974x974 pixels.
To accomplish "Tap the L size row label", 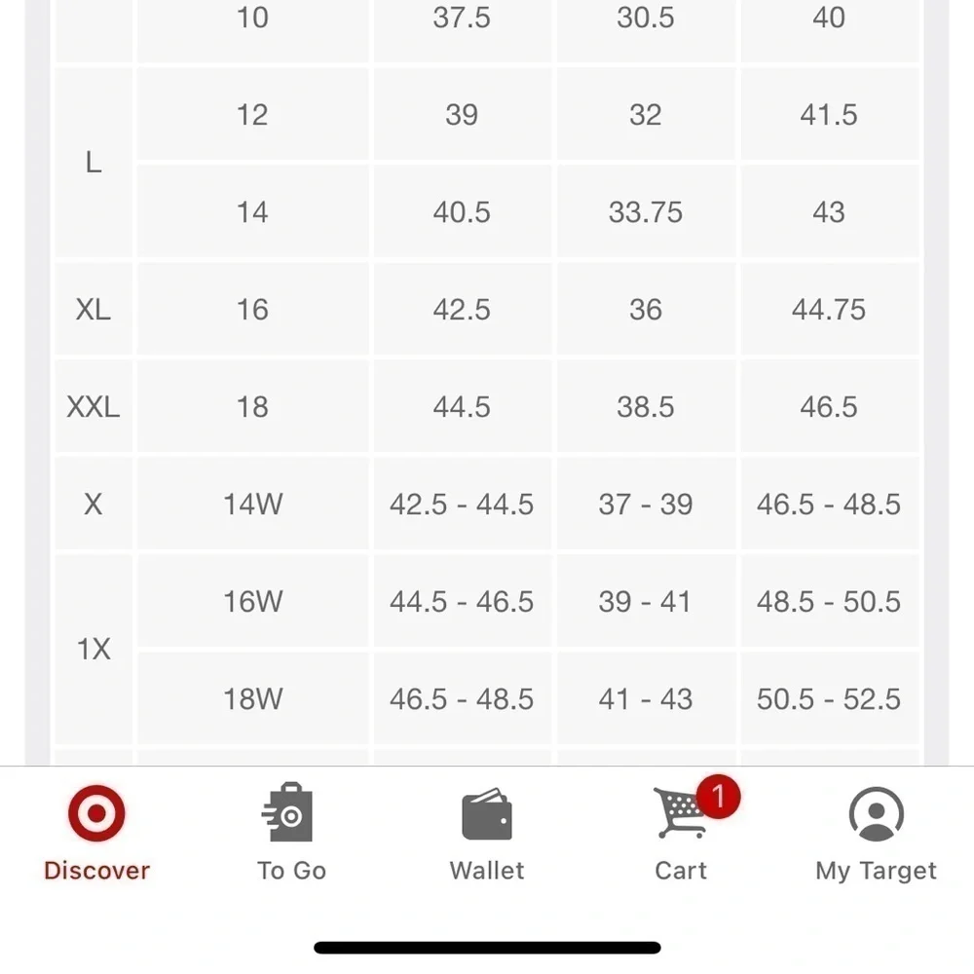I will click(x=94, y=163).
